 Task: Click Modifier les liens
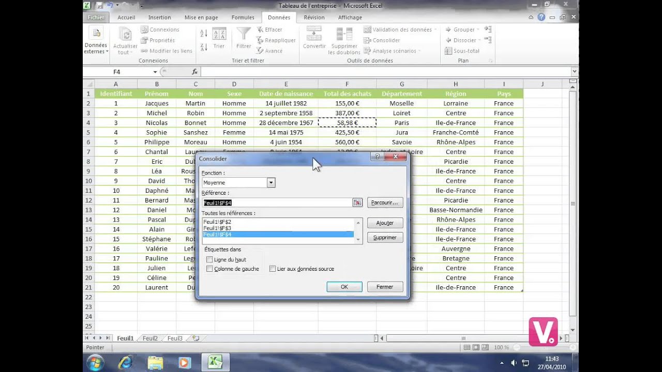tap(166, 51)
